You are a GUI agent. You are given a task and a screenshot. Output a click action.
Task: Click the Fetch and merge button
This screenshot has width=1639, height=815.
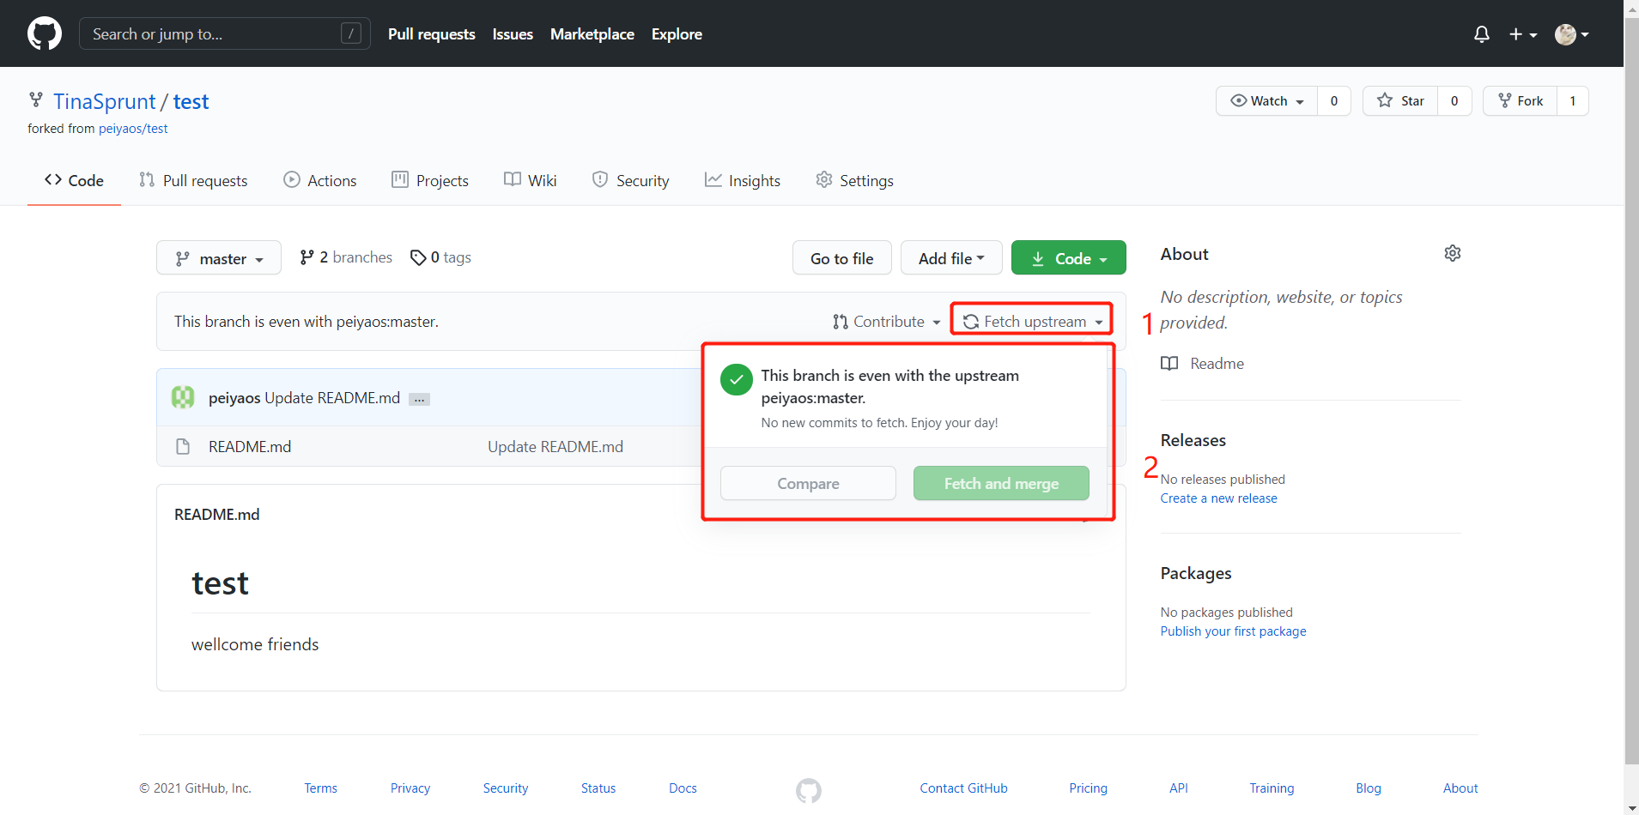tap(1001, 483)
